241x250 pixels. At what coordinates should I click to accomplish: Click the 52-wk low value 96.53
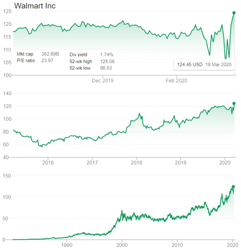(106, 68)
